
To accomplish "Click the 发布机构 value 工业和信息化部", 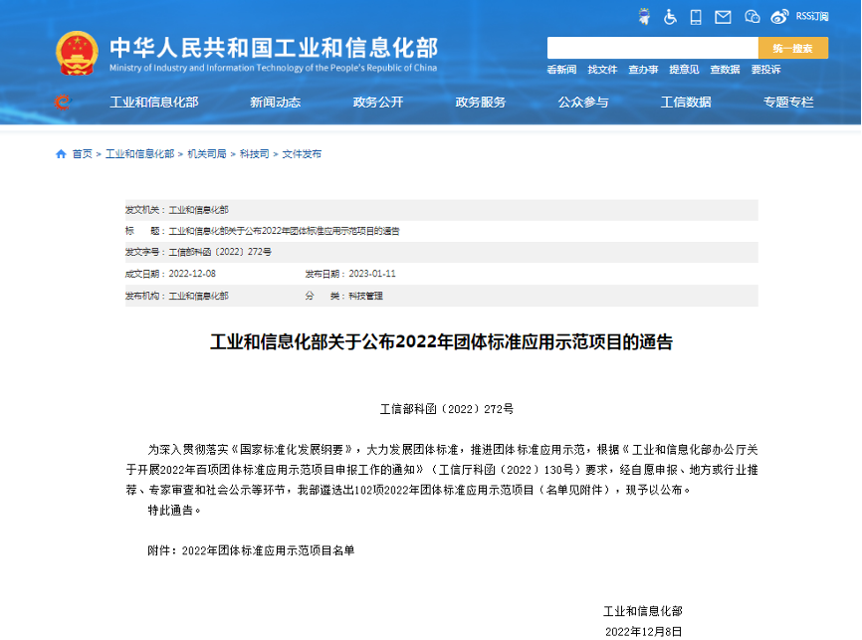I will click(x=198, y=296).
